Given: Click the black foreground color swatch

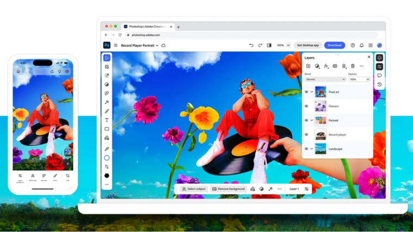Looking at the screenshot, I should [x=107, y=176].
